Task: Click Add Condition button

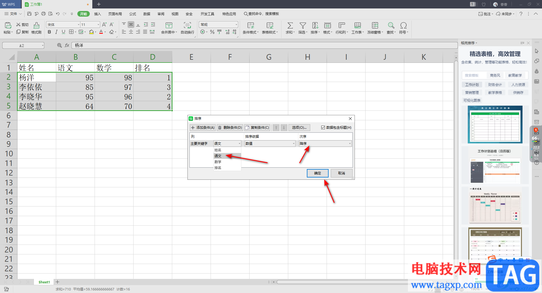Action: click(203, 128)
